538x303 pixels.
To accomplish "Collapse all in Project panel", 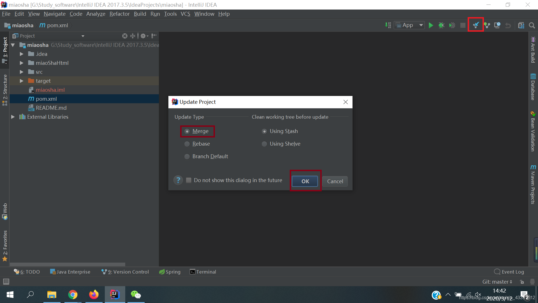I will pos(133,36).
